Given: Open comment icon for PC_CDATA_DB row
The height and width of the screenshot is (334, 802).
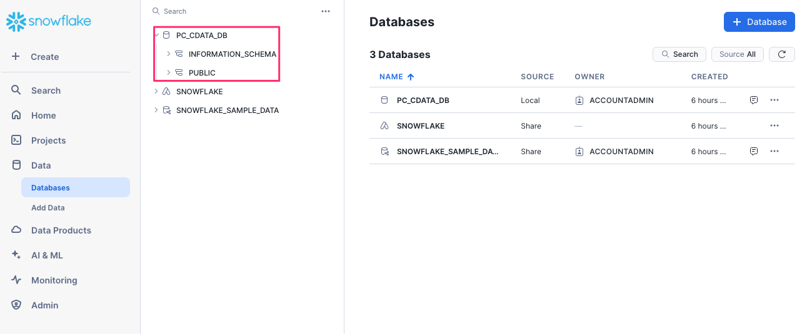Looking at the screenshot, I should 754,100.
